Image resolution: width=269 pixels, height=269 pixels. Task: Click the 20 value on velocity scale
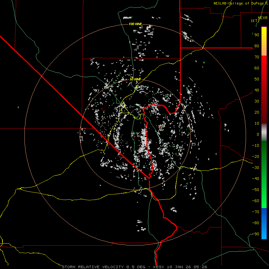[x=257, y=112]
